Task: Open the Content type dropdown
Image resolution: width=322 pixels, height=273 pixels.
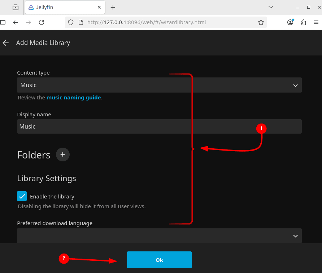Action: tap(159, 85)
